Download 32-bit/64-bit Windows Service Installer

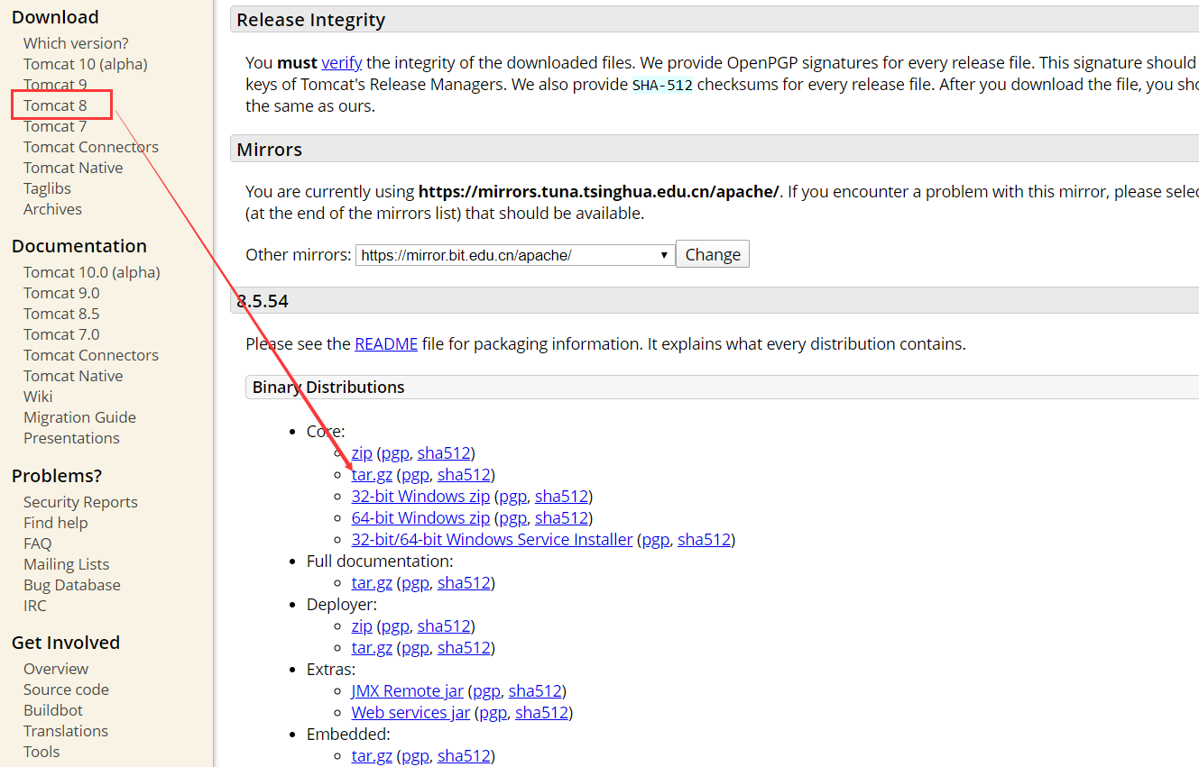pos(492,540)
